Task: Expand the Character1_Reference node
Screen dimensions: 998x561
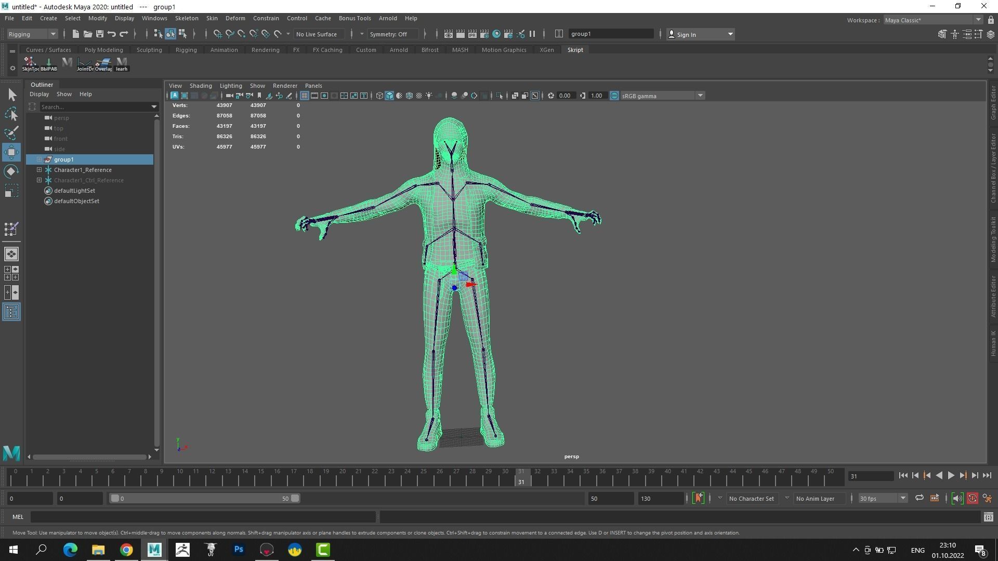Action: pos(39,170)
